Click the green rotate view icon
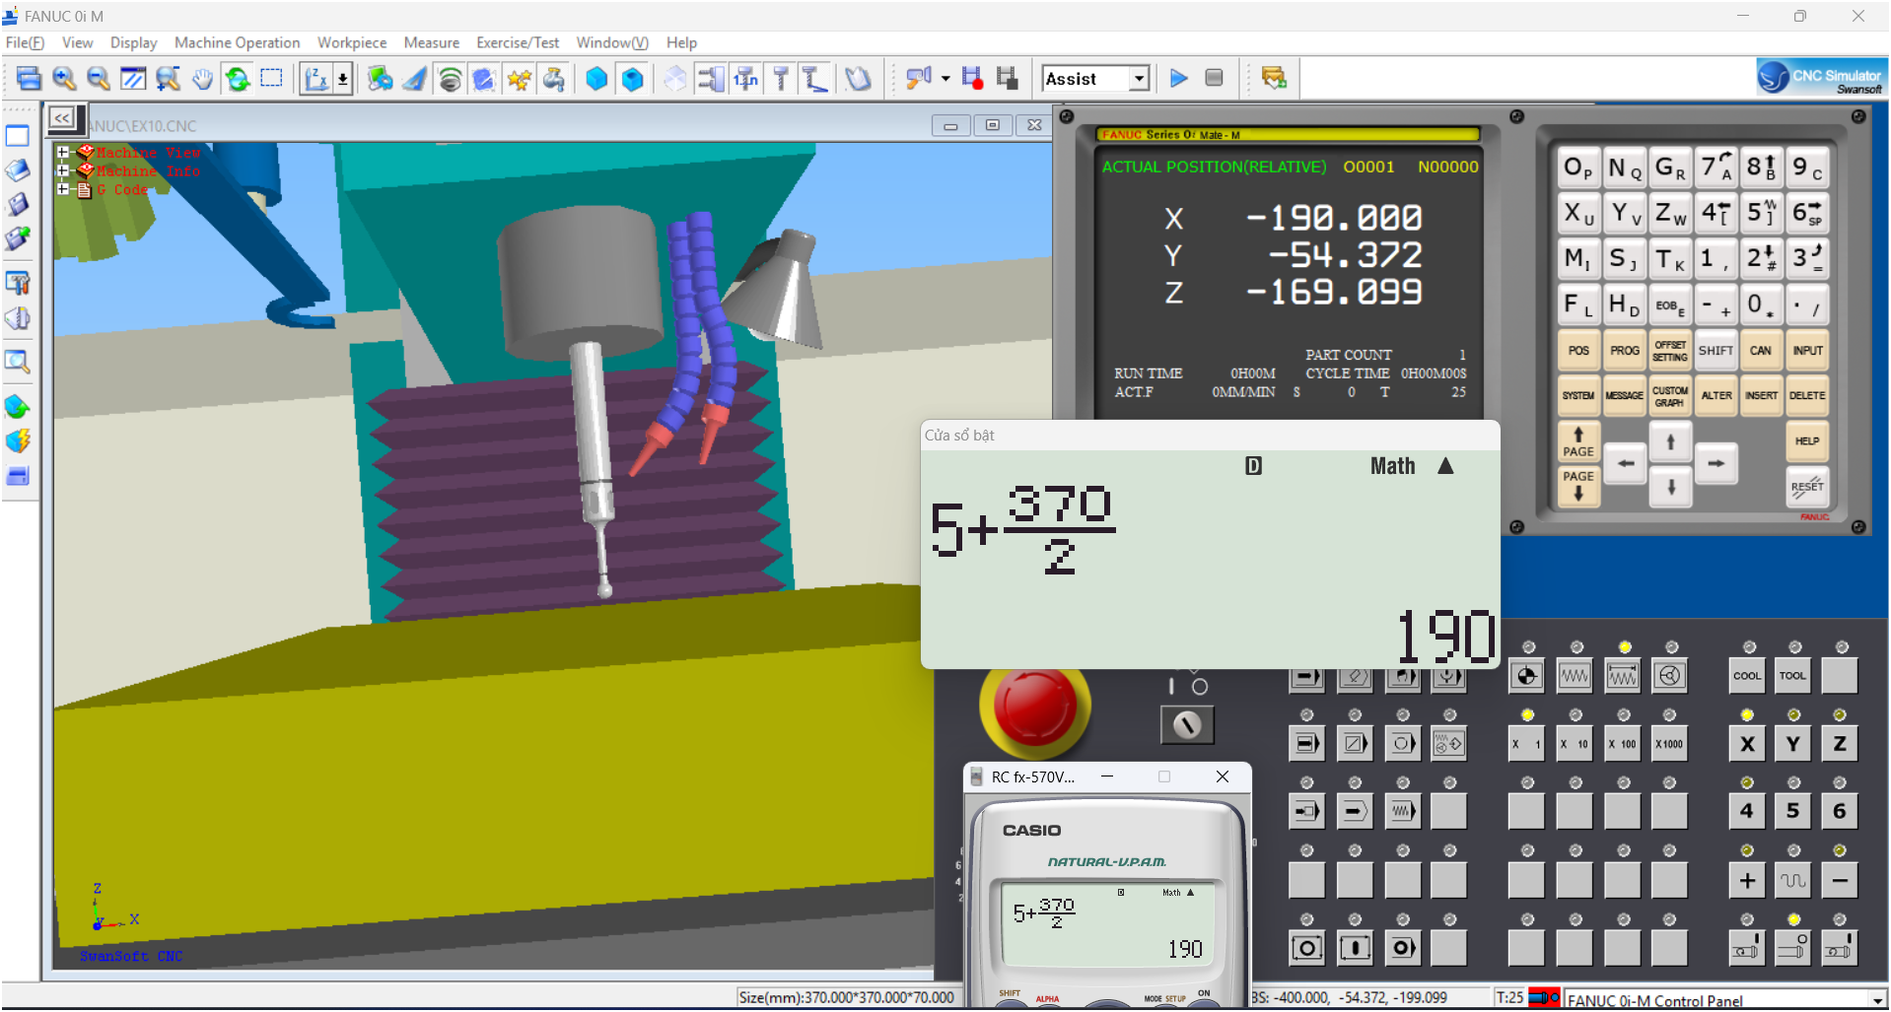 tap(237, 79)
